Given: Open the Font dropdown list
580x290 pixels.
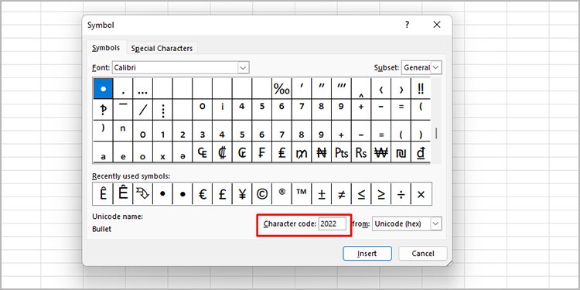Looking at the screenshot, I should (x=243, y=68).
